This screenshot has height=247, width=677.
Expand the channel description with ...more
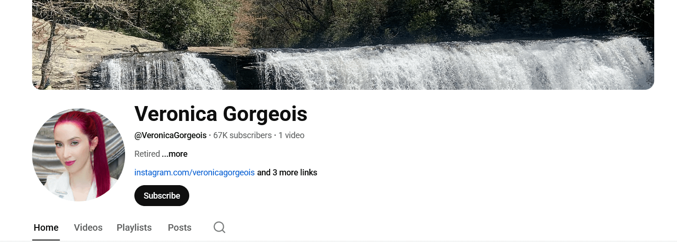(x=175, y=154)
